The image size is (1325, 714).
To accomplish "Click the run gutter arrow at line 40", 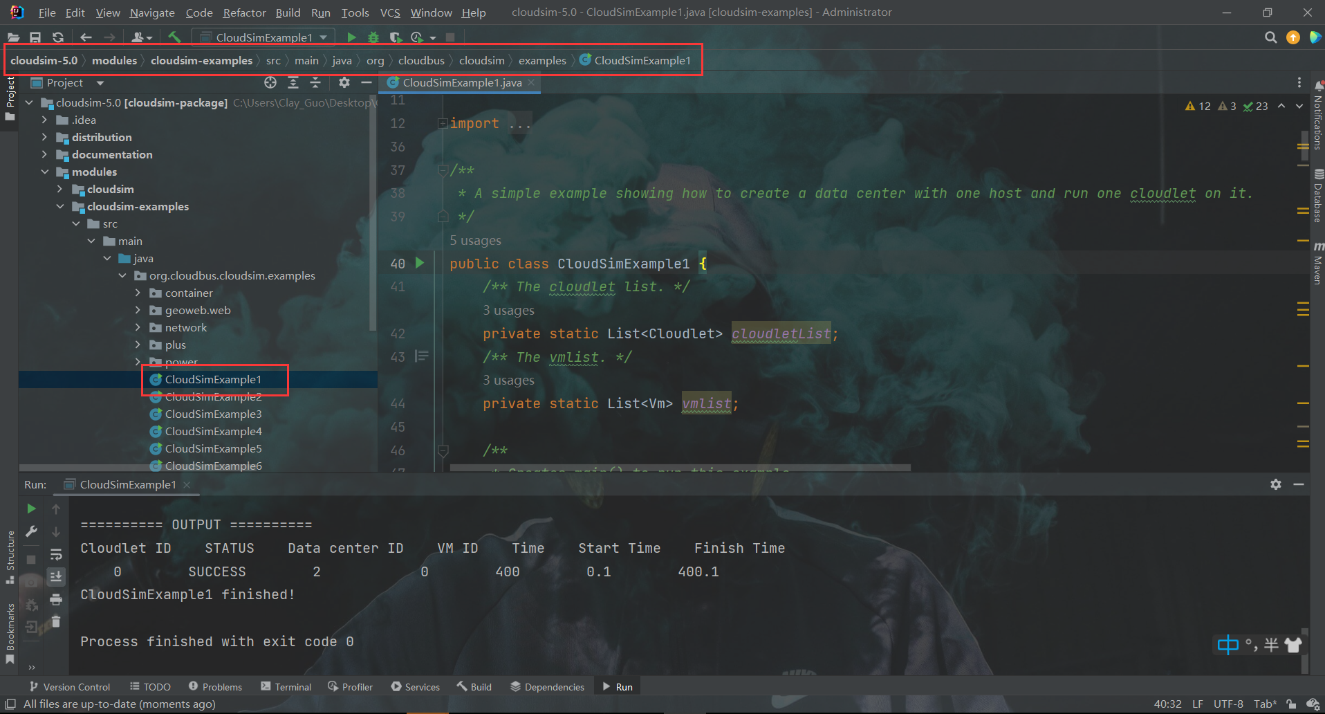I will (x=420, y=263).
